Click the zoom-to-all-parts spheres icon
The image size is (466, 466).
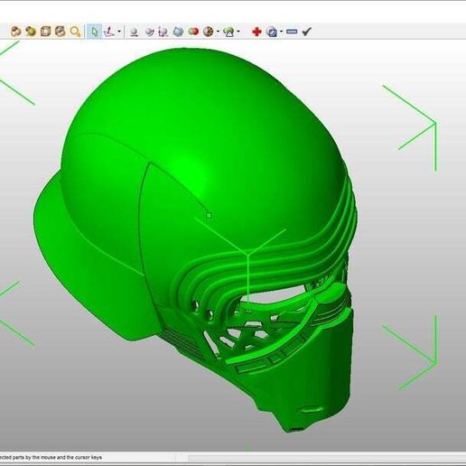pyautogui.click(x=15, y=32)
